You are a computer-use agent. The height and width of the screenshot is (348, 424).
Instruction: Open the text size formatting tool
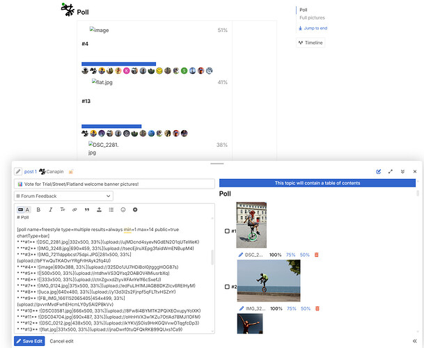[x=63, y=209]
